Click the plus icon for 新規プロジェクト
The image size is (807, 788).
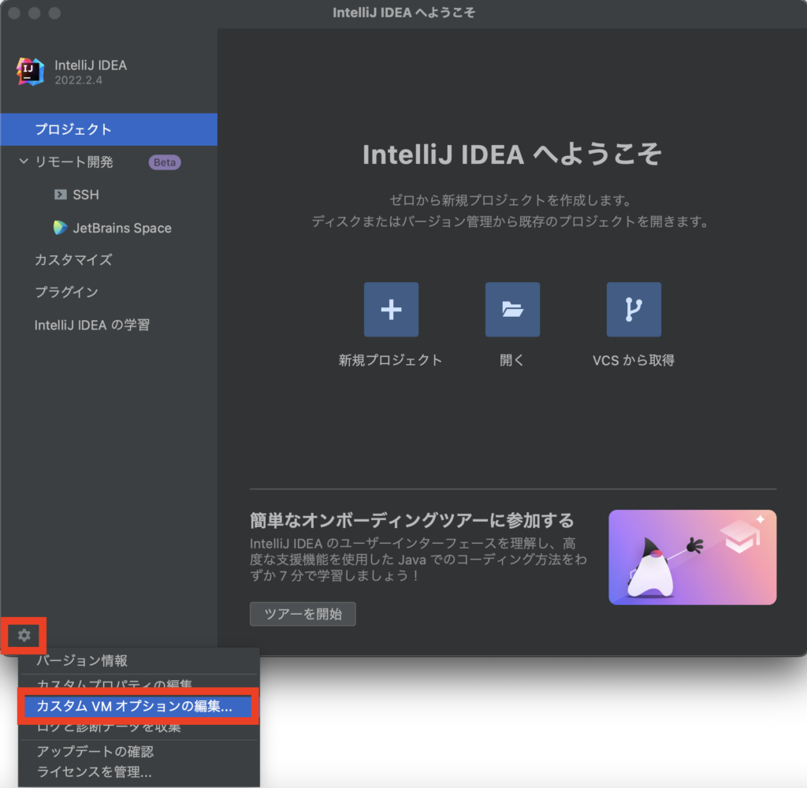(391, 310)
